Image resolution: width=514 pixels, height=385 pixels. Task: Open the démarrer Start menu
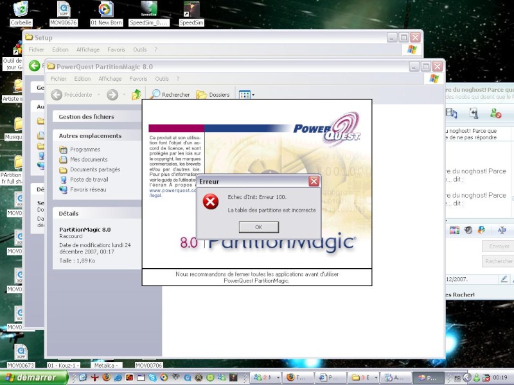click(x=34, y=377)
